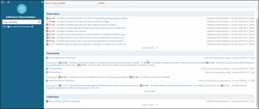259x109 pixels.
Task: Click the 'Found 9 items' text
Action: pyautogui.click(x=148, y=48)
